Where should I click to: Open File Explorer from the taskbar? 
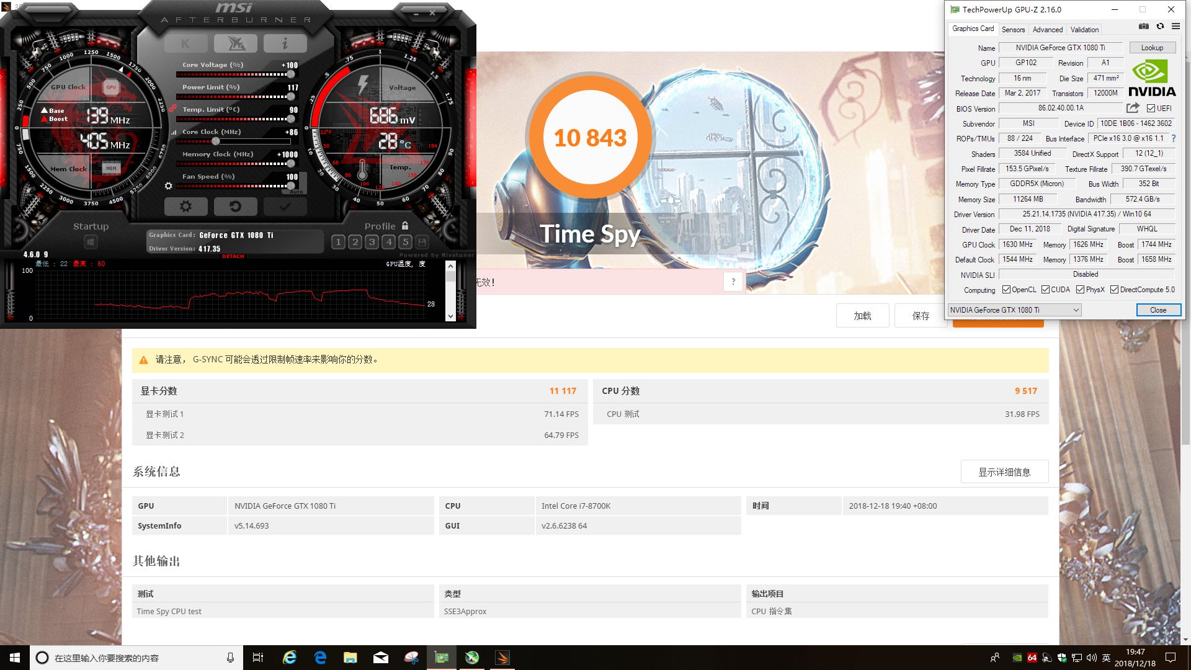(350, 658)
